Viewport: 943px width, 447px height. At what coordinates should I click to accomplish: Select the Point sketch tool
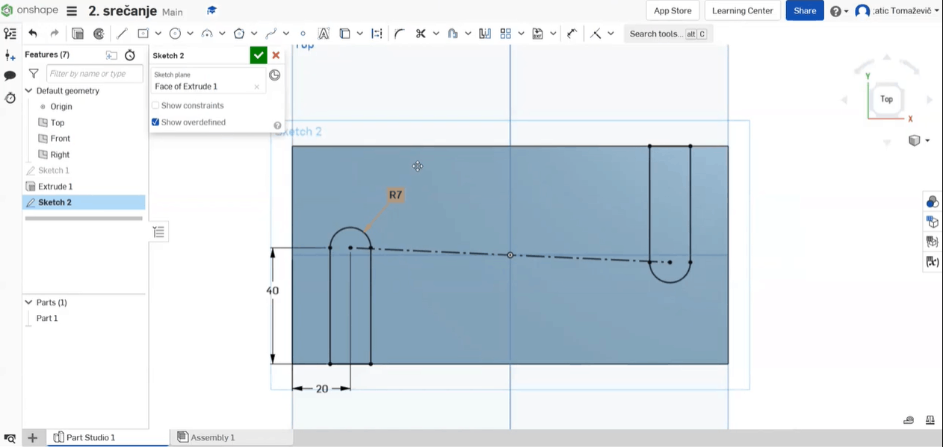point(303,34)
